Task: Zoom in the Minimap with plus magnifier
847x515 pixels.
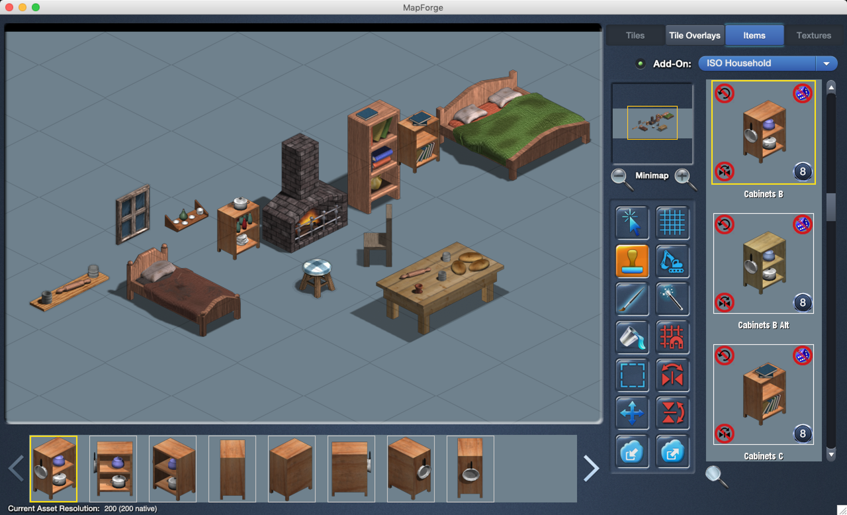Action: click(x=685, y=178)
